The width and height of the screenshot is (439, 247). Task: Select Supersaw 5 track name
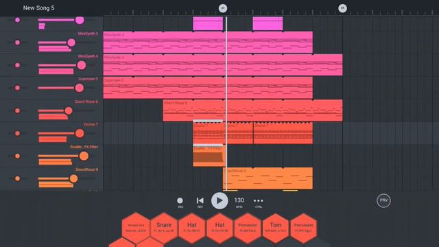88,79
